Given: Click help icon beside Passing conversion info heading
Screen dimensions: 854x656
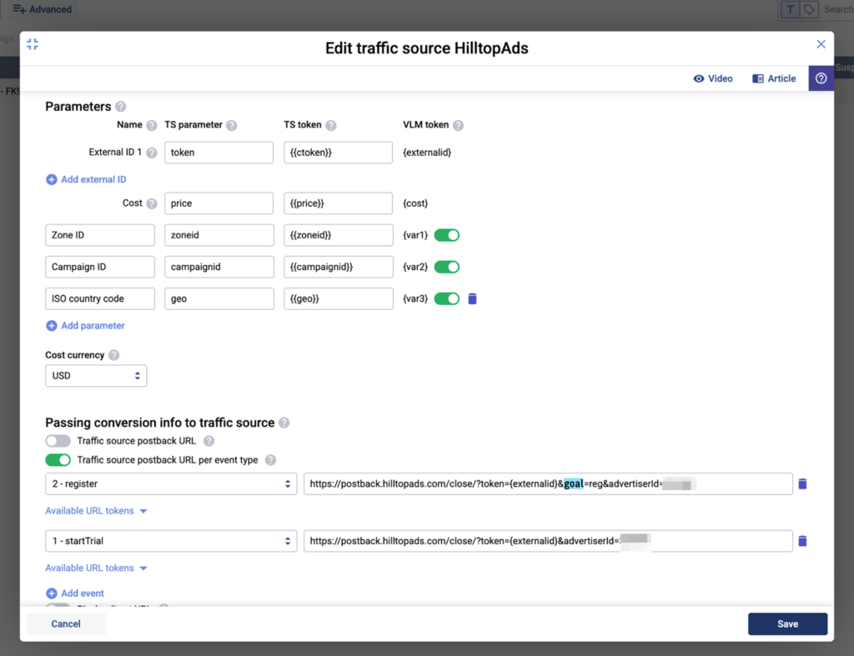Looking at the screenshot, I should 284,423.
